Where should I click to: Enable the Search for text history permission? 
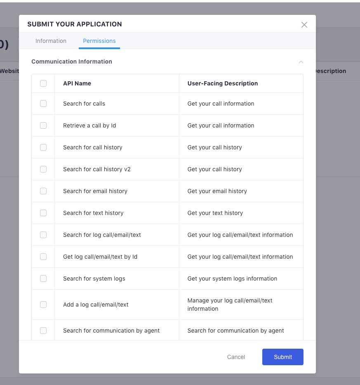pos(43,213)
